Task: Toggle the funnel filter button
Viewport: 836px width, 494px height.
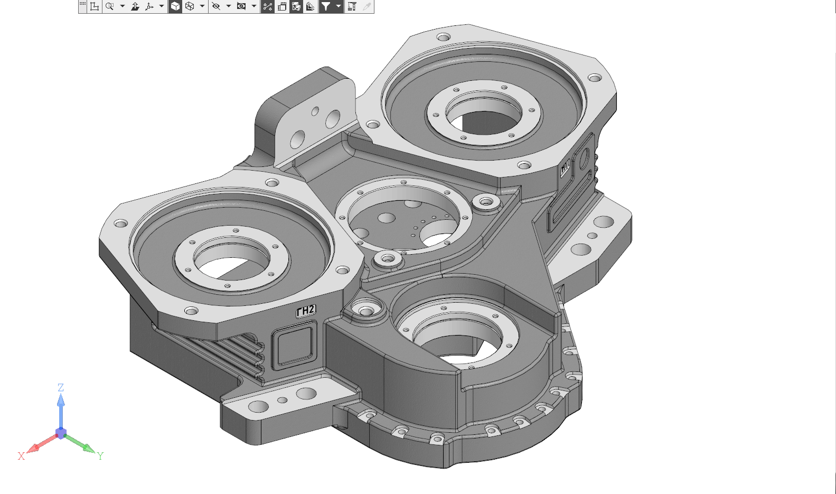Action: (326, 6)
